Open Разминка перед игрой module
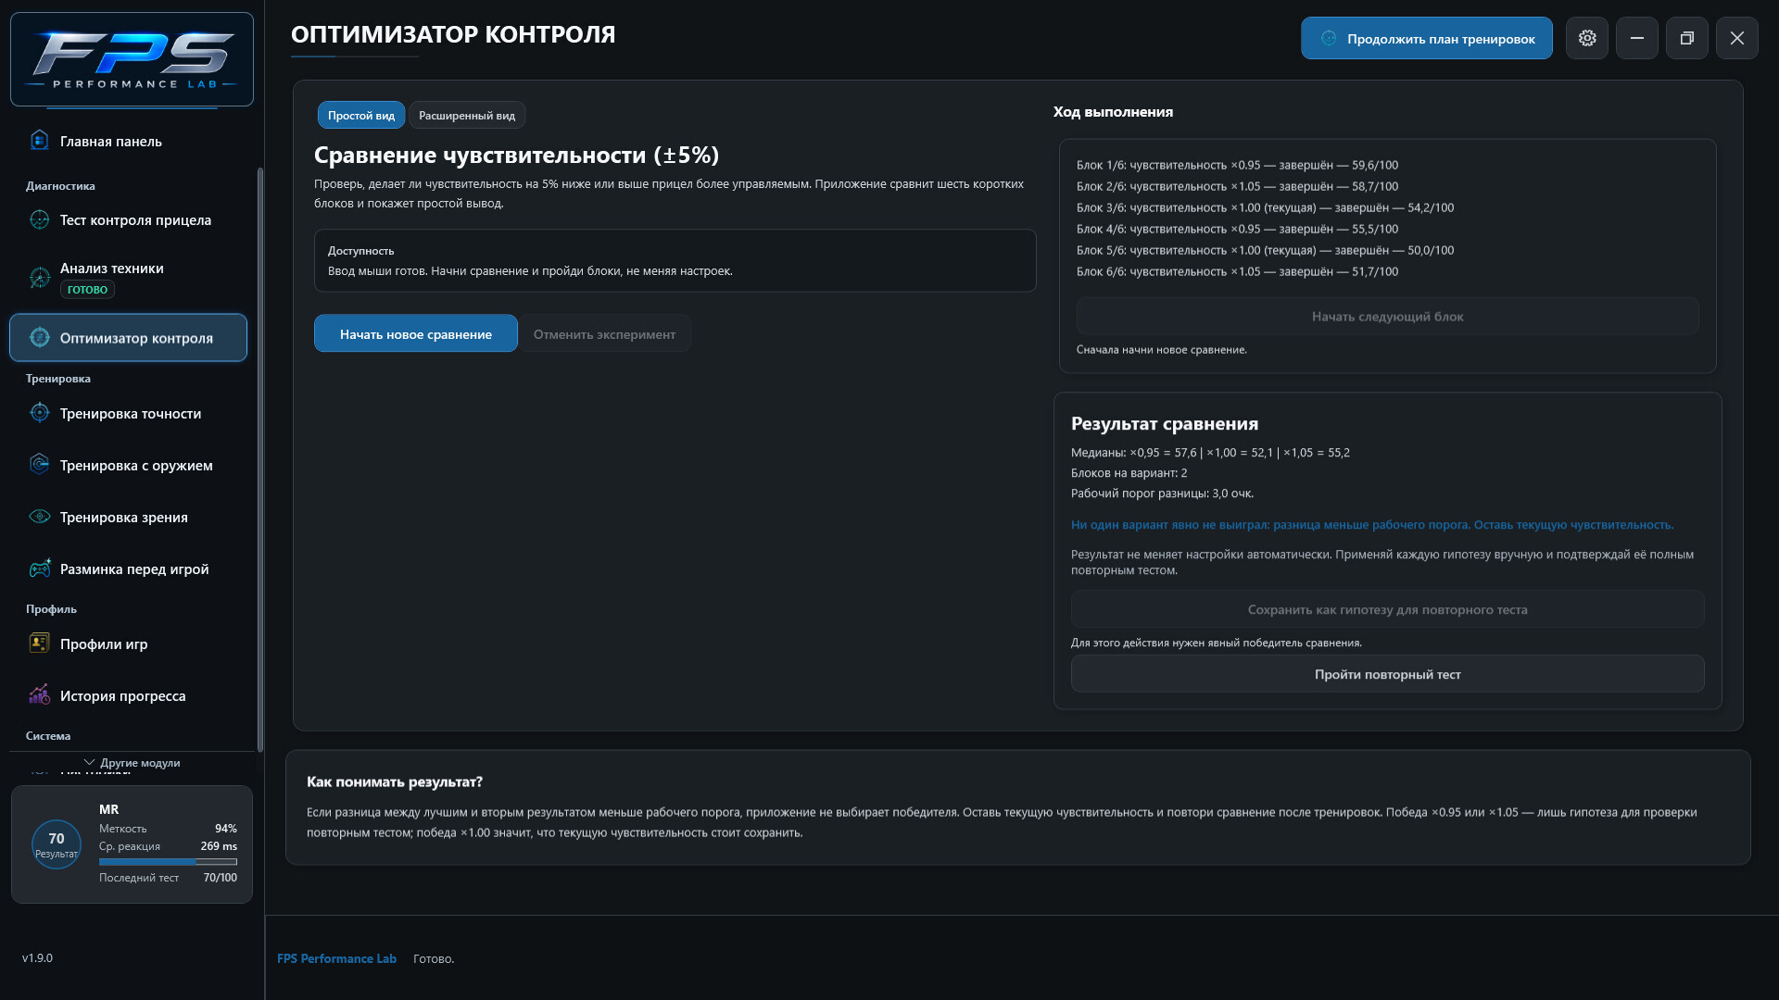Image resolution: width=1779 pixels, height=1000 pixels. coord(128,569)
